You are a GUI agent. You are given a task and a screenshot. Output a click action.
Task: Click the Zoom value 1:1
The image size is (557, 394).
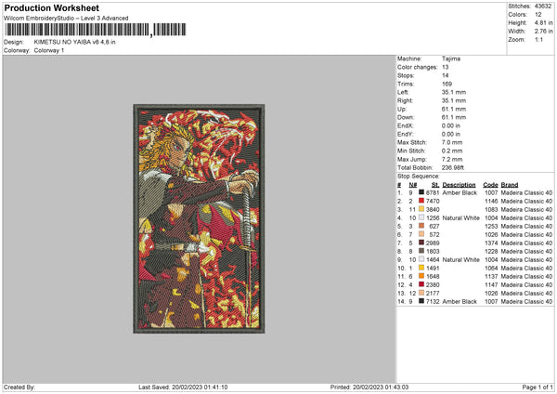(x=538, y=39)
